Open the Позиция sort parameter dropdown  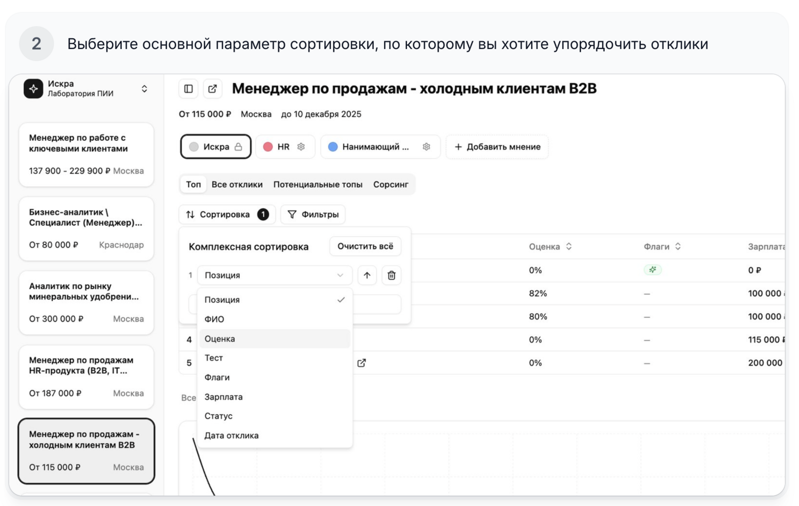pos(274,275)
